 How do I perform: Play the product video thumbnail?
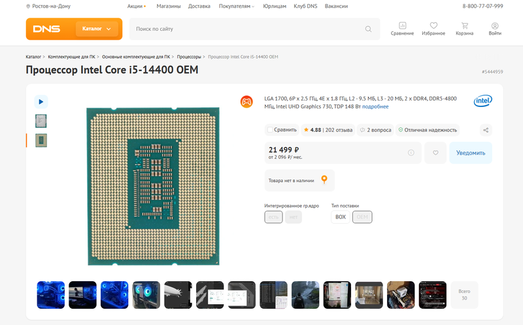[x=41, y=102]
